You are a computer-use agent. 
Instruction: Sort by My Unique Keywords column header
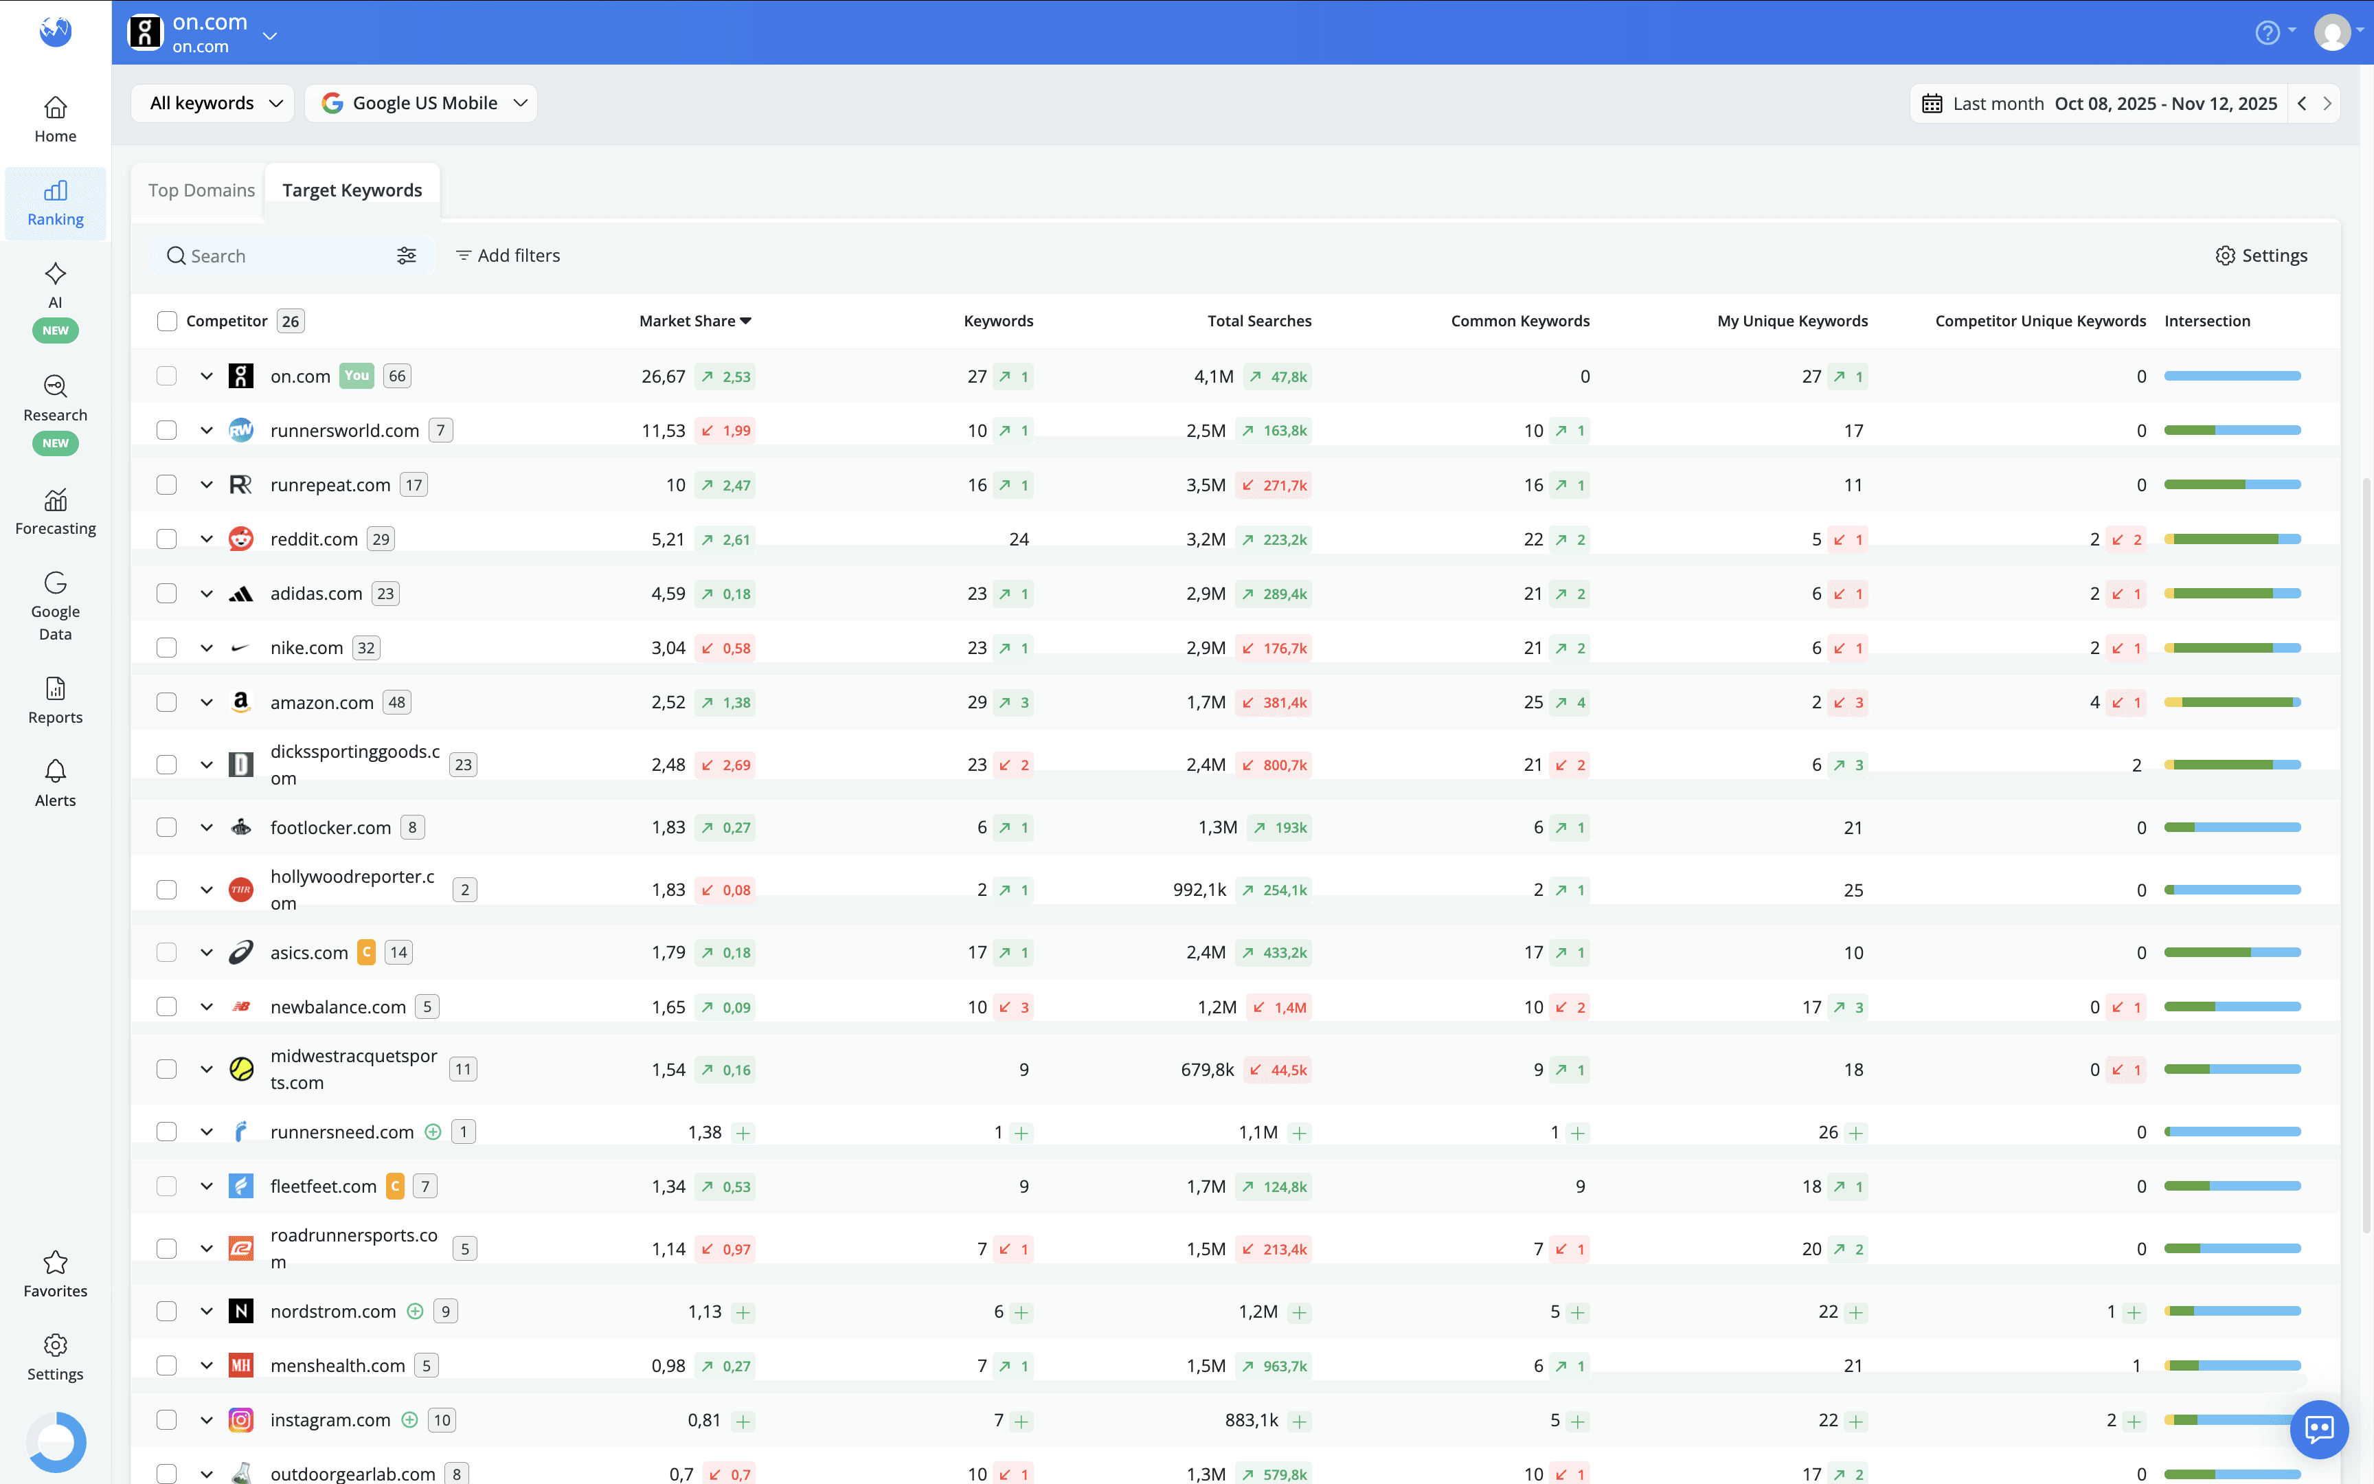coord(1792,321)
